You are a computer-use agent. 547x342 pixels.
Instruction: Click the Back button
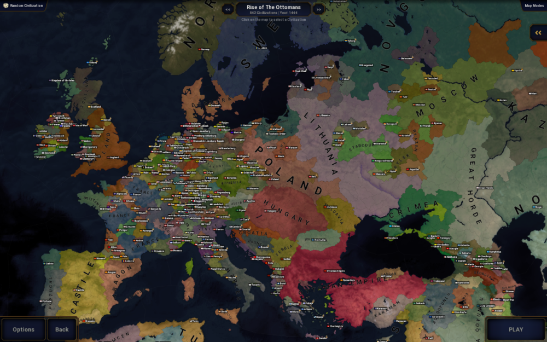pyautogui.click(x=62, y=329)
